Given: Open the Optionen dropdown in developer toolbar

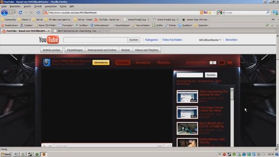Looking at the screenshot, I should pyautogui.click(x=201, y=25).
